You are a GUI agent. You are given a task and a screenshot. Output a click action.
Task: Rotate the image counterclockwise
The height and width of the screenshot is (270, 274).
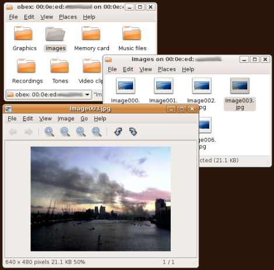pos(118,132)
